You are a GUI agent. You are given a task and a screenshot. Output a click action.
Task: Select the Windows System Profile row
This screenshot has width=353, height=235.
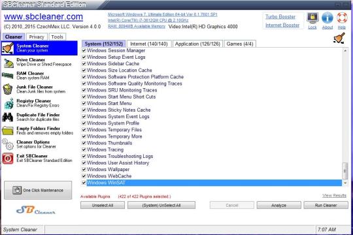[x=113, y=123]
